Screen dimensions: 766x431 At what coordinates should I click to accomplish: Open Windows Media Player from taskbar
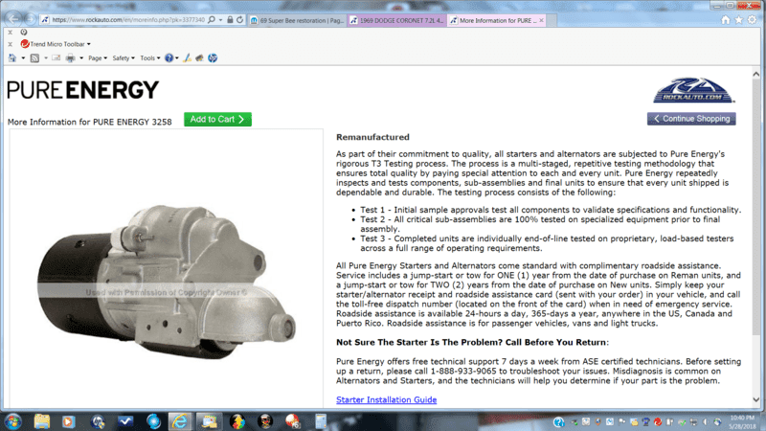(x=68, y=421)
